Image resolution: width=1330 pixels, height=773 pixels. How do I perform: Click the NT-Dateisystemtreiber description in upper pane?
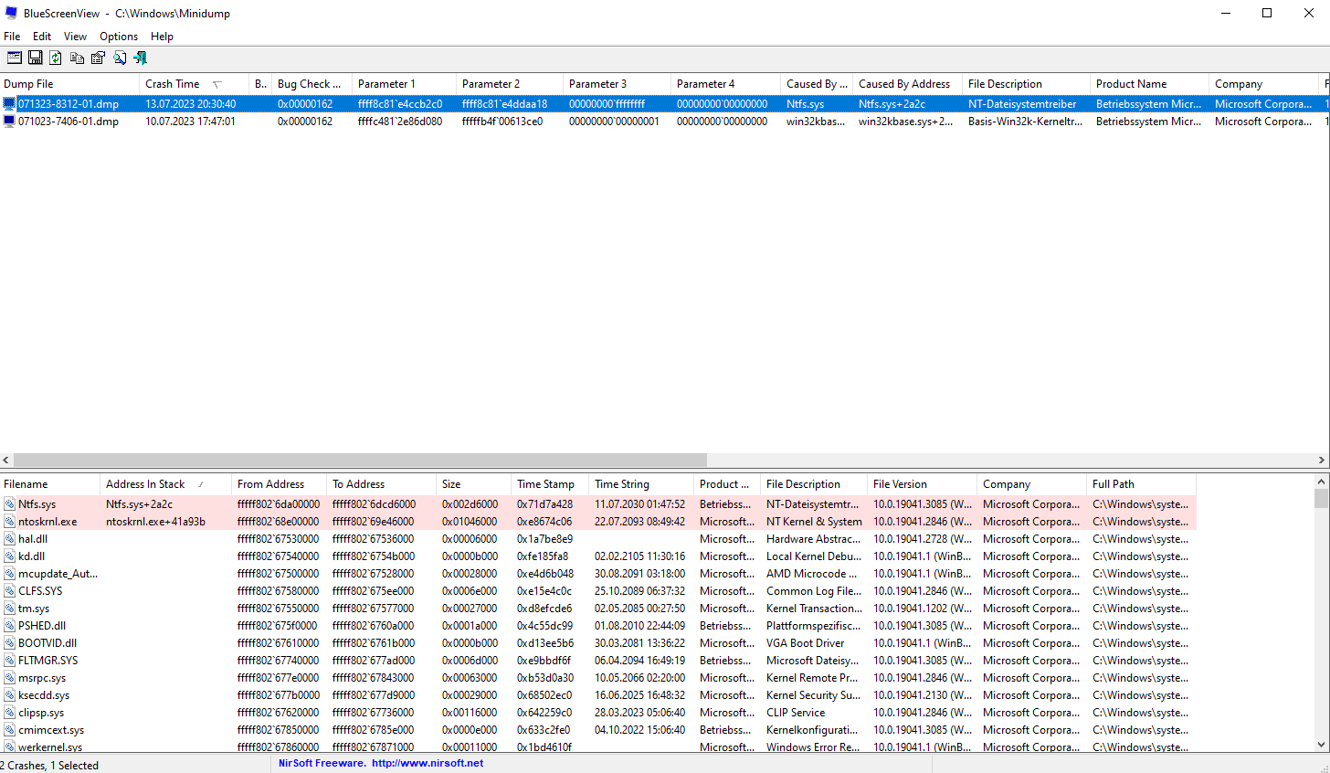tap(1022, 104)
